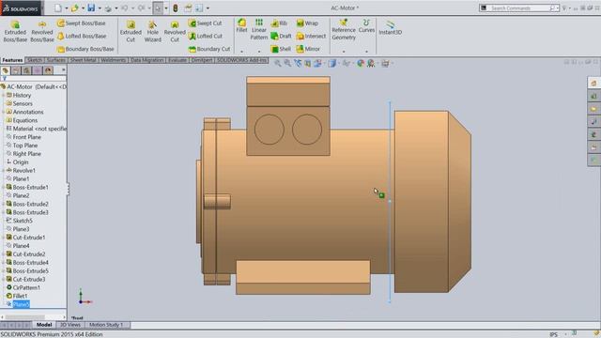Click the Open file icon
This screenshot has width=601, height=338.
[x=74, y=8]
